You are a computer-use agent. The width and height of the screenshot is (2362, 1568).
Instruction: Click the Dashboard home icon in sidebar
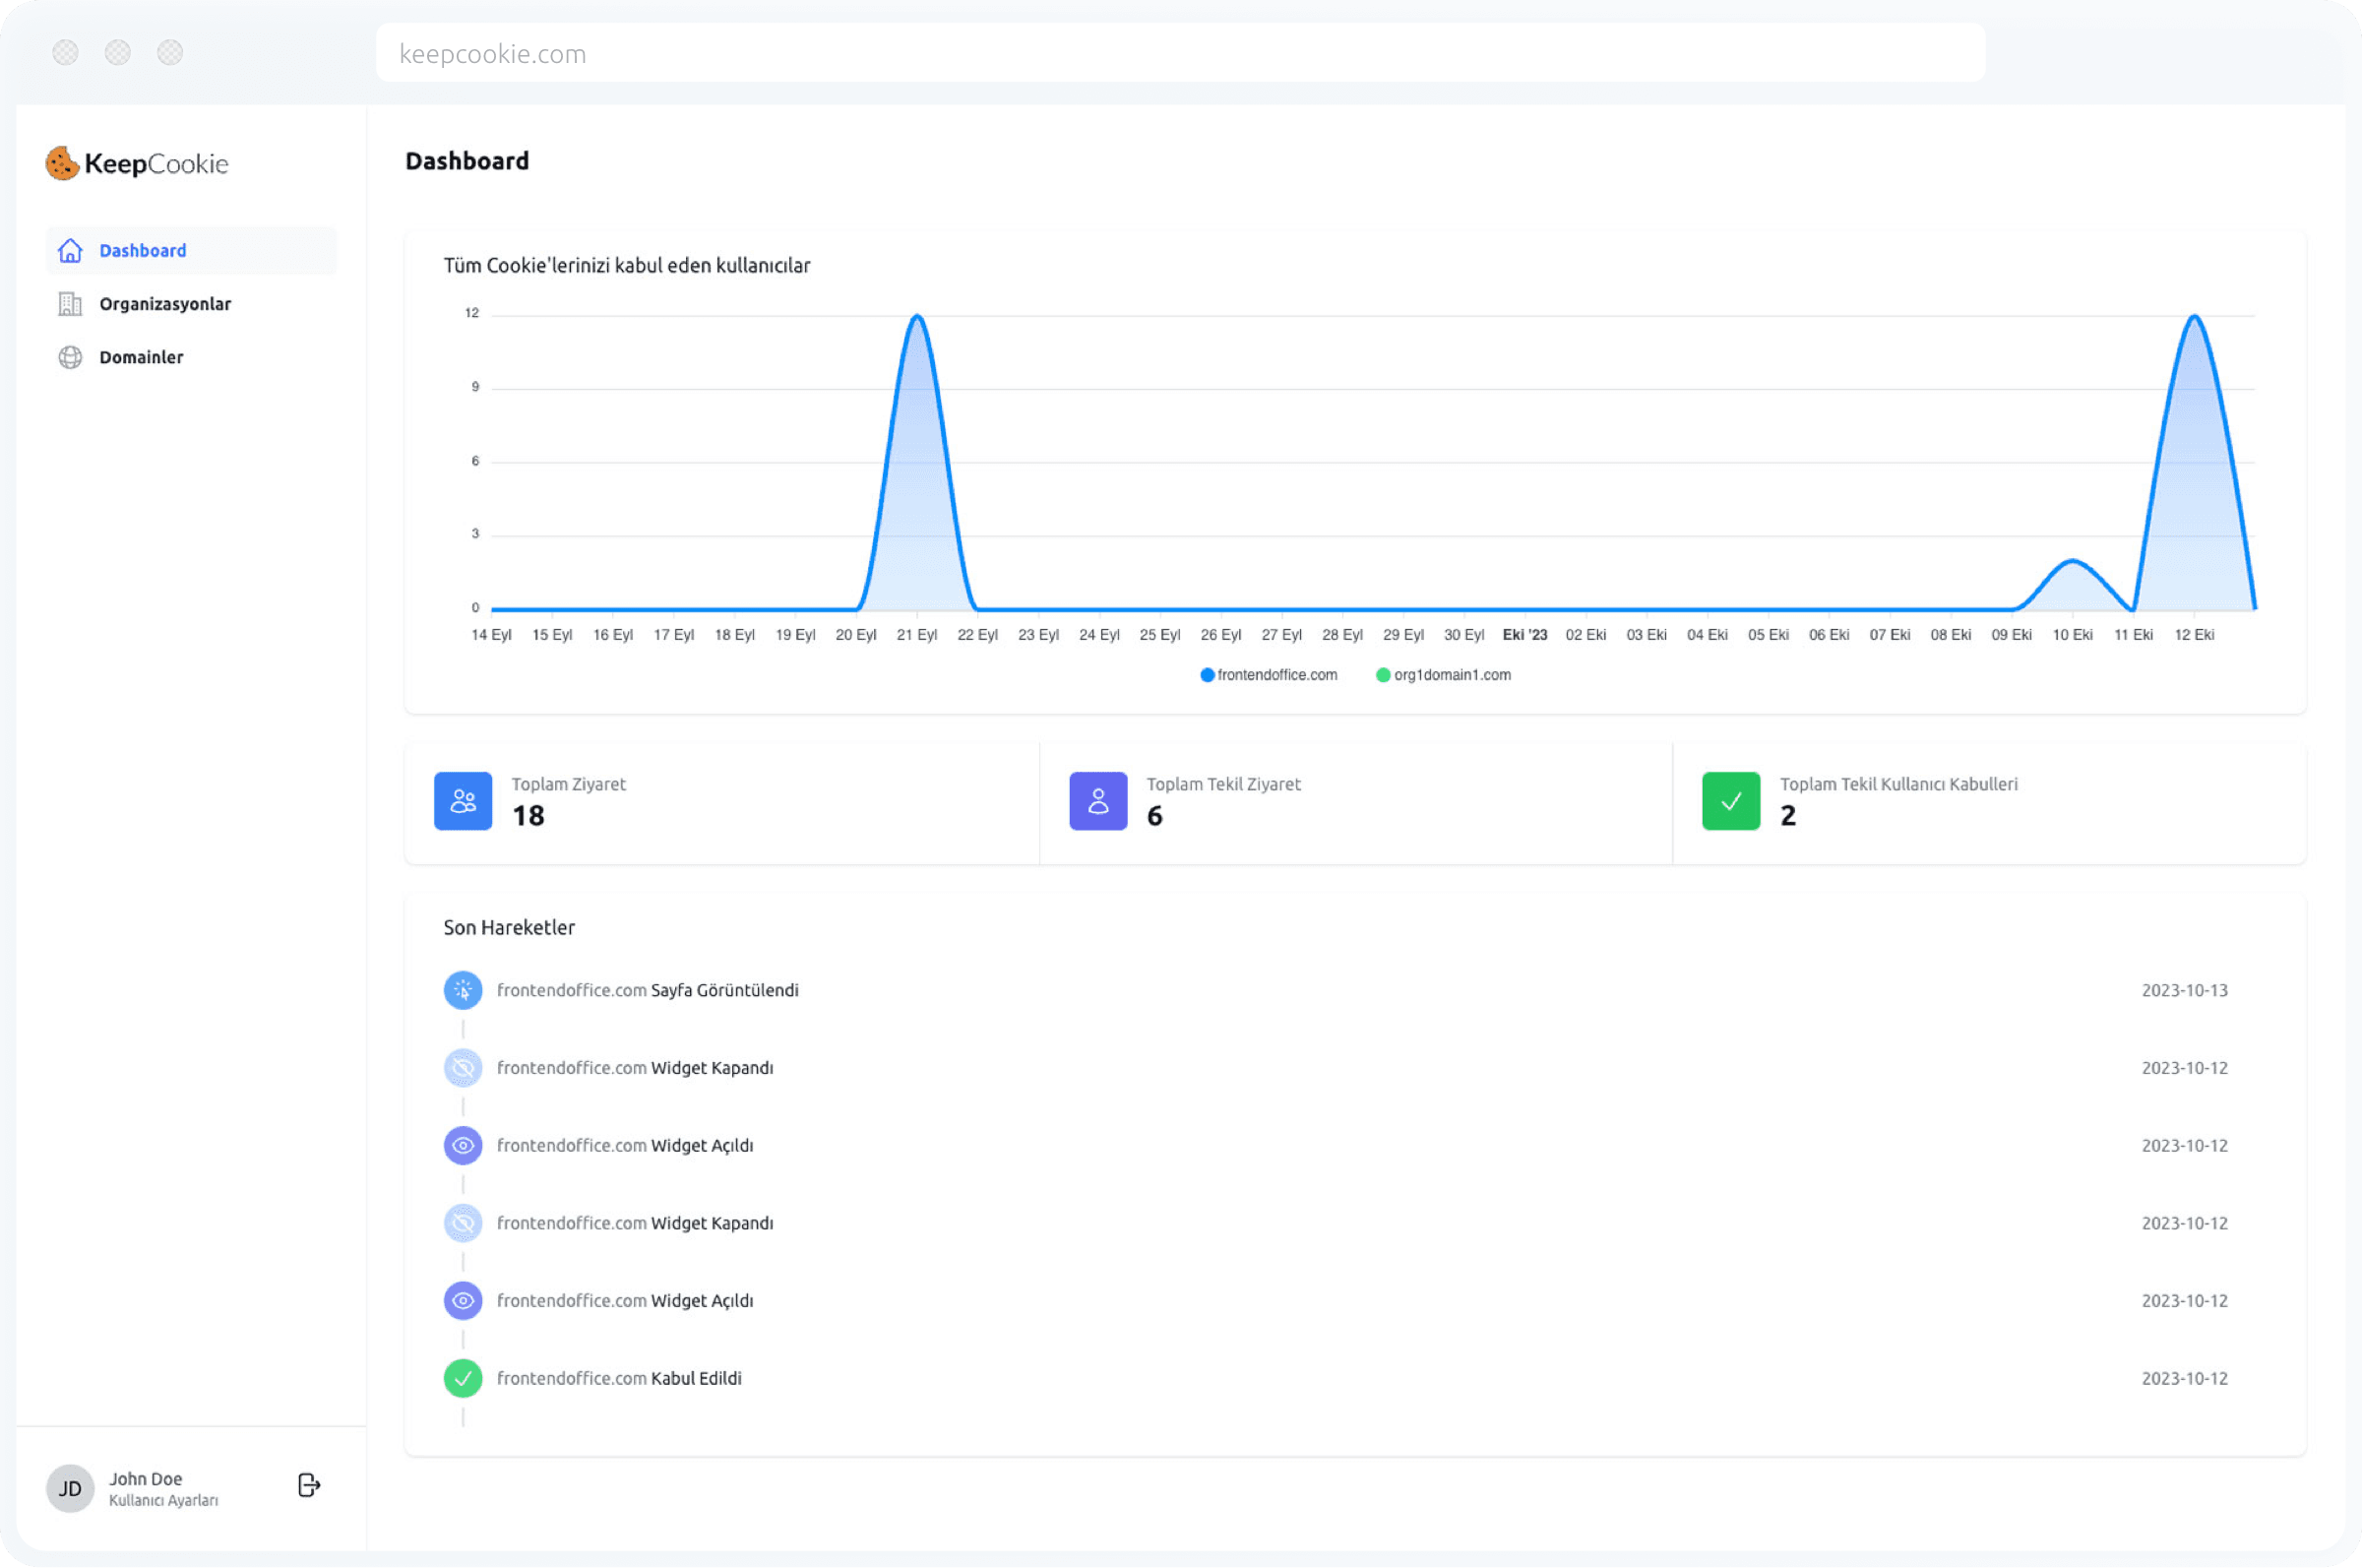[x=70, y=251]
